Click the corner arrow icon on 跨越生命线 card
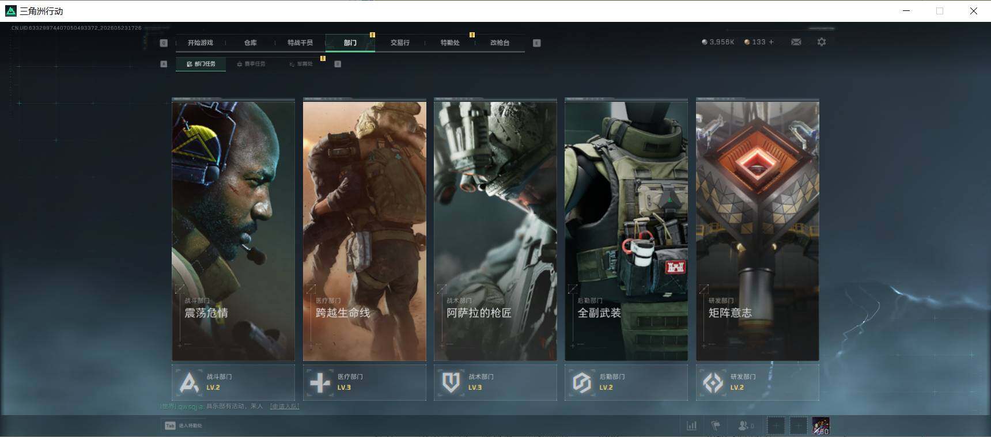The image size is (991, 437). [311, 288]
